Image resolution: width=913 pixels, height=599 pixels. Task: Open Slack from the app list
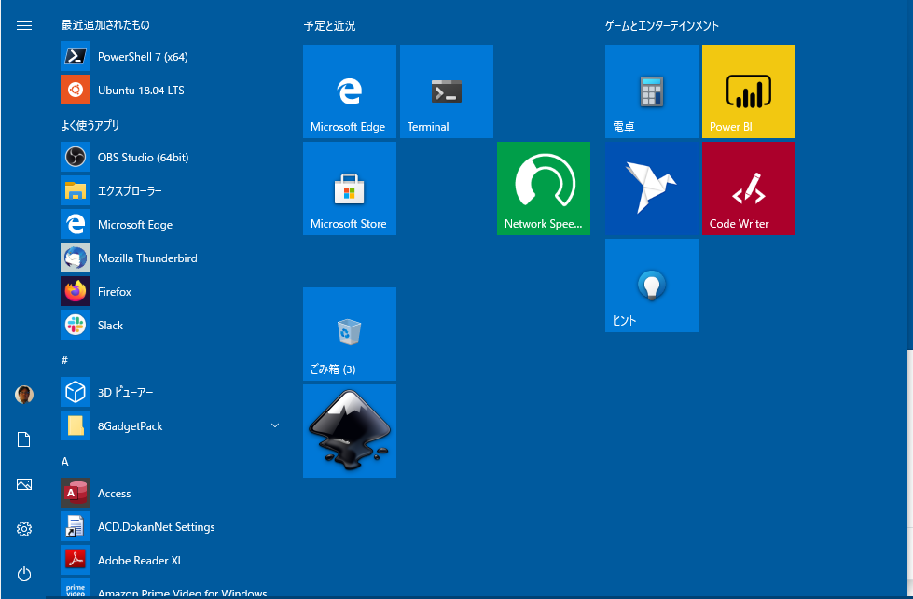pos(172,325)
